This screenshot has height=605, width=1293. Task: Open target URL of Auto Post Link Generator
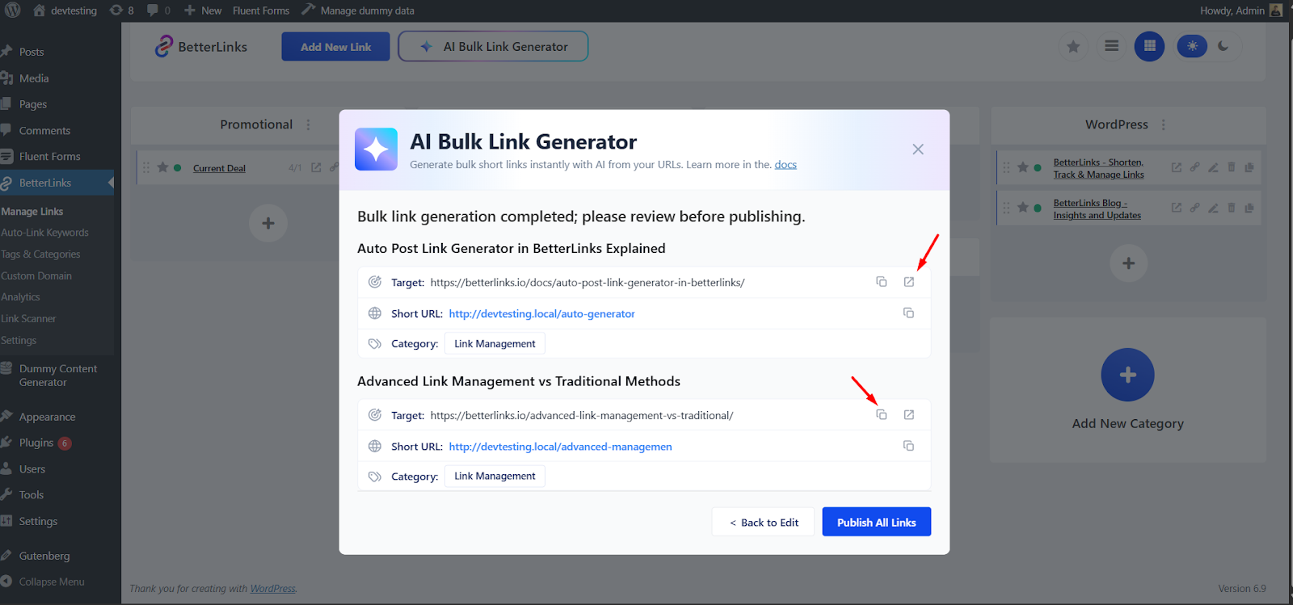(909, 282)
